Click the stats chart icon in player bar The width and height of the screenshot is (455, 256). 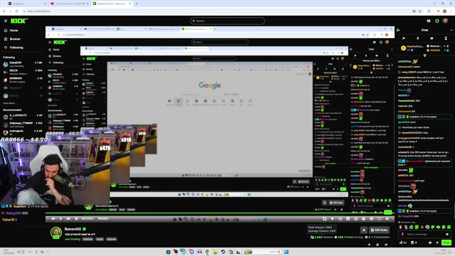tap(348, 219)
